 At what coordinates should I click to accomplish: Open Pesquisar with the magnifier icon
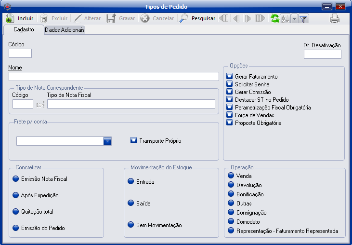tap(197, 19)
